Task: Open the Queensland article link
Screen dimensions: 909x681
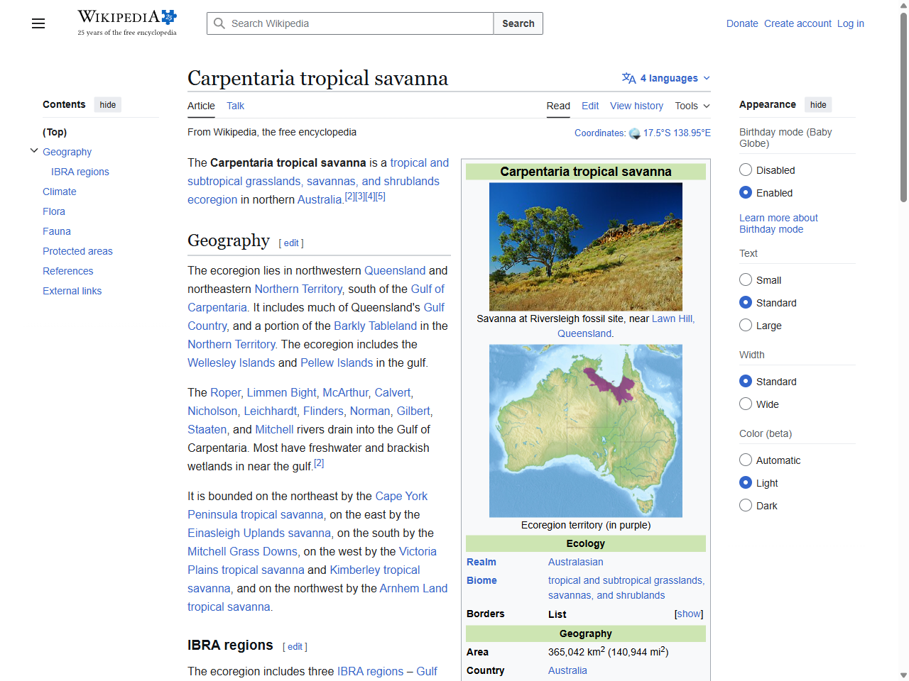Action: pos(395,270)
